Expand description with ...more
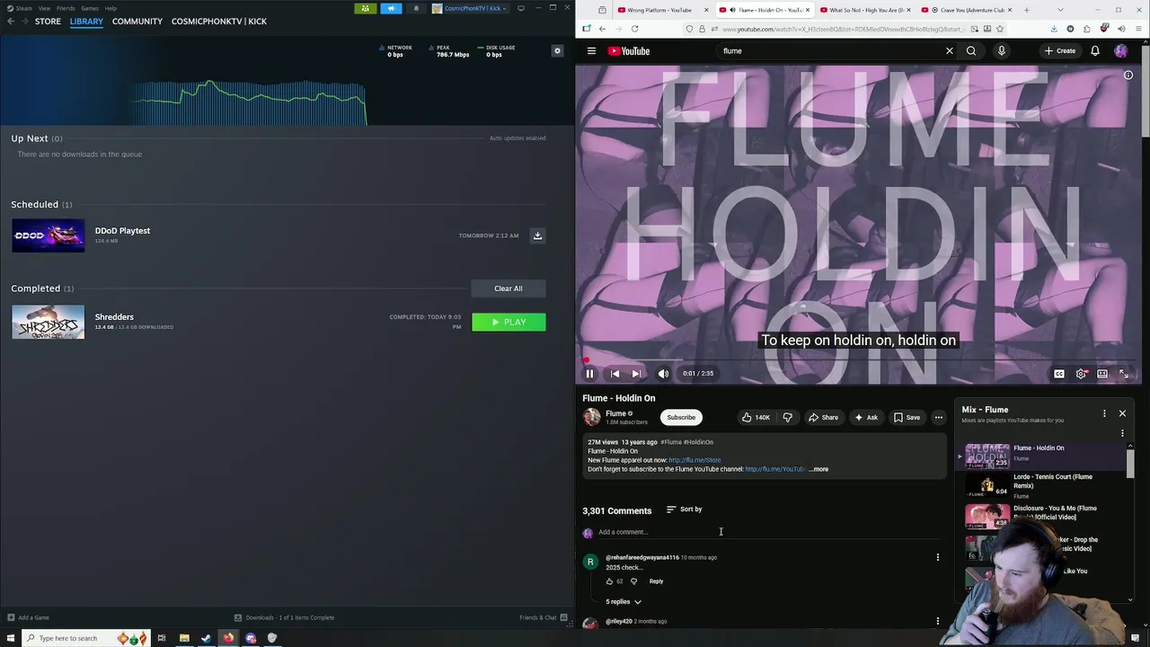 819,469
